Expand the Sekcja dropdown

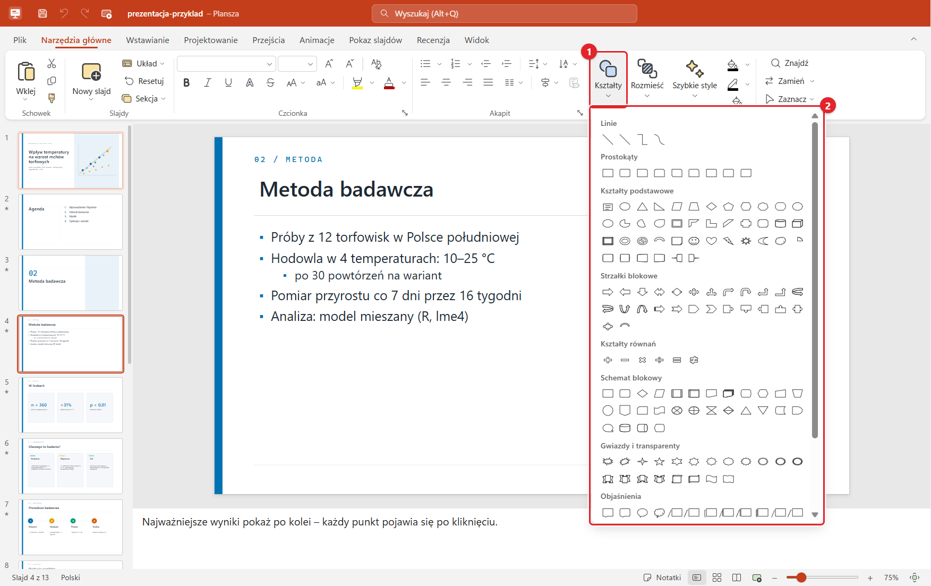144,99
